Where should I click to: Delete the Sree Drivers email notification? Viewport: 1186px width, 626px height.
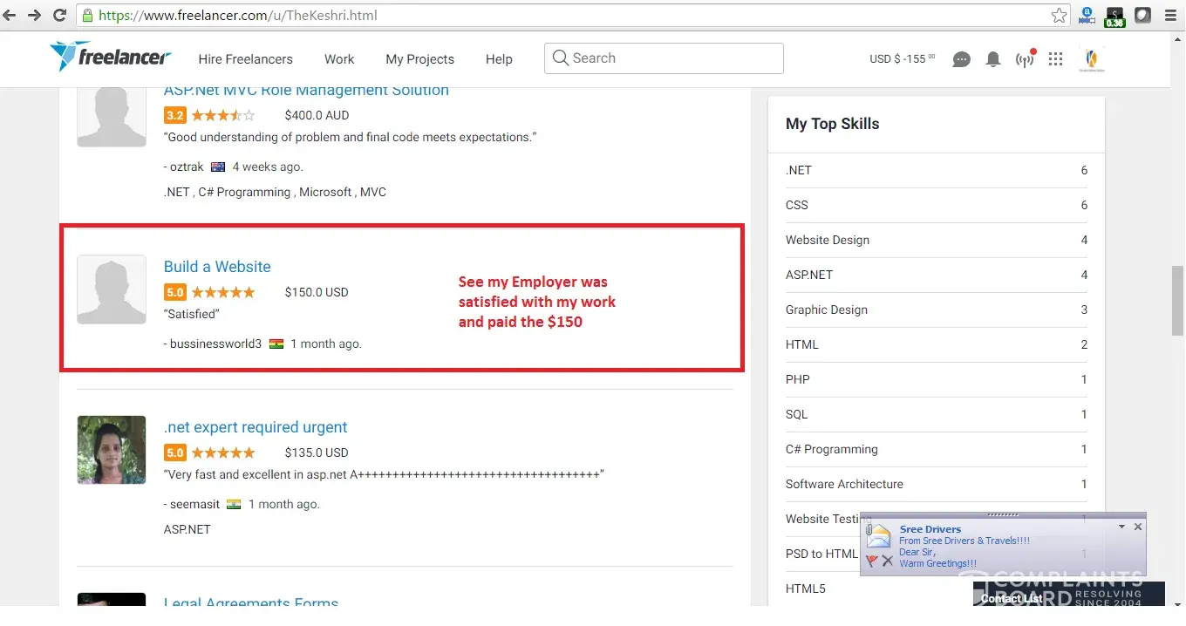(888, 561)
